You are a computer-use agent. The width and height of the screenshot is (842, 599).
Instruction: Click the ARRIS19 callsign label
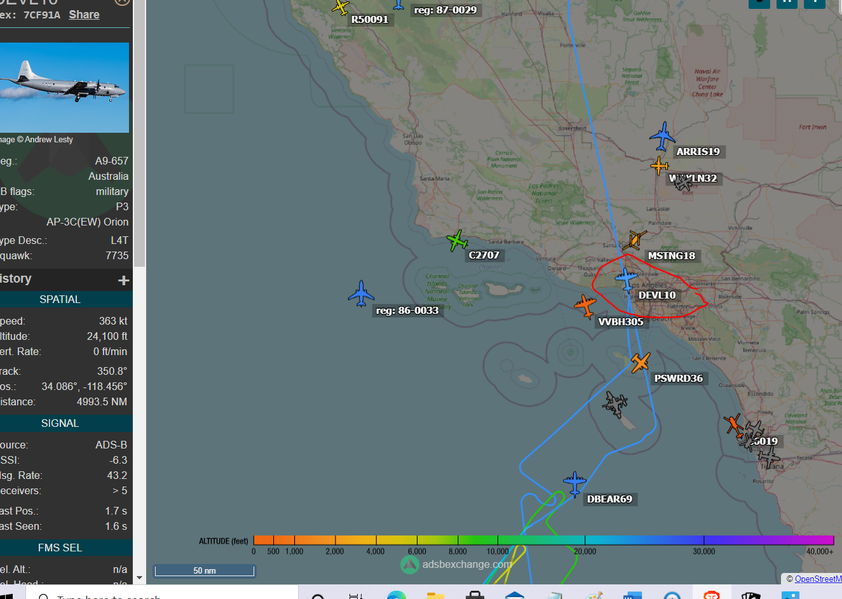(x=698, y=152)
